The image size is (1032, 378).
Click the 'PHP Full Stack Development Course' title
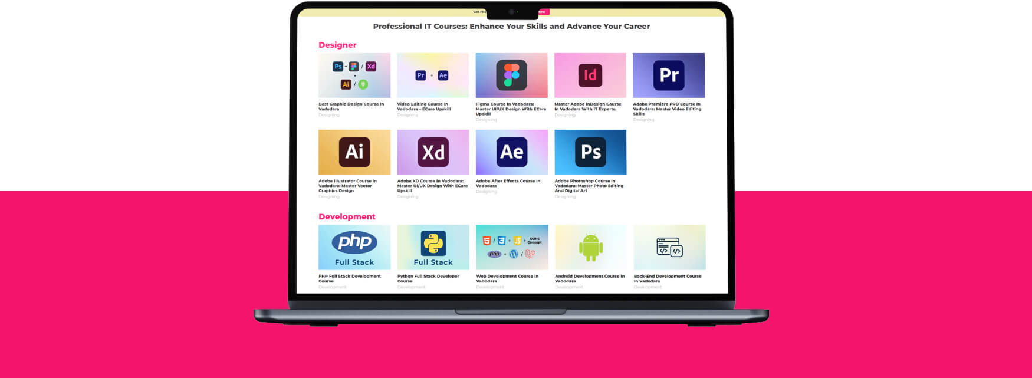(x=350, y=278)
